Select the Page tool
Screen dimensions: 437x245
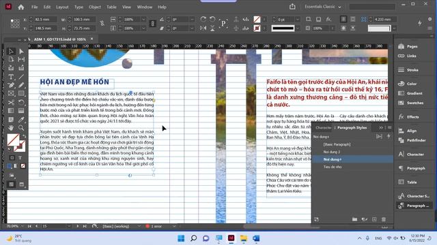11,59
